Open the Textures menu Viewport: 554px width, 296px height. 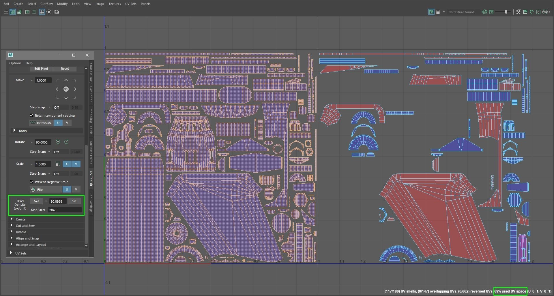[115, 4]
